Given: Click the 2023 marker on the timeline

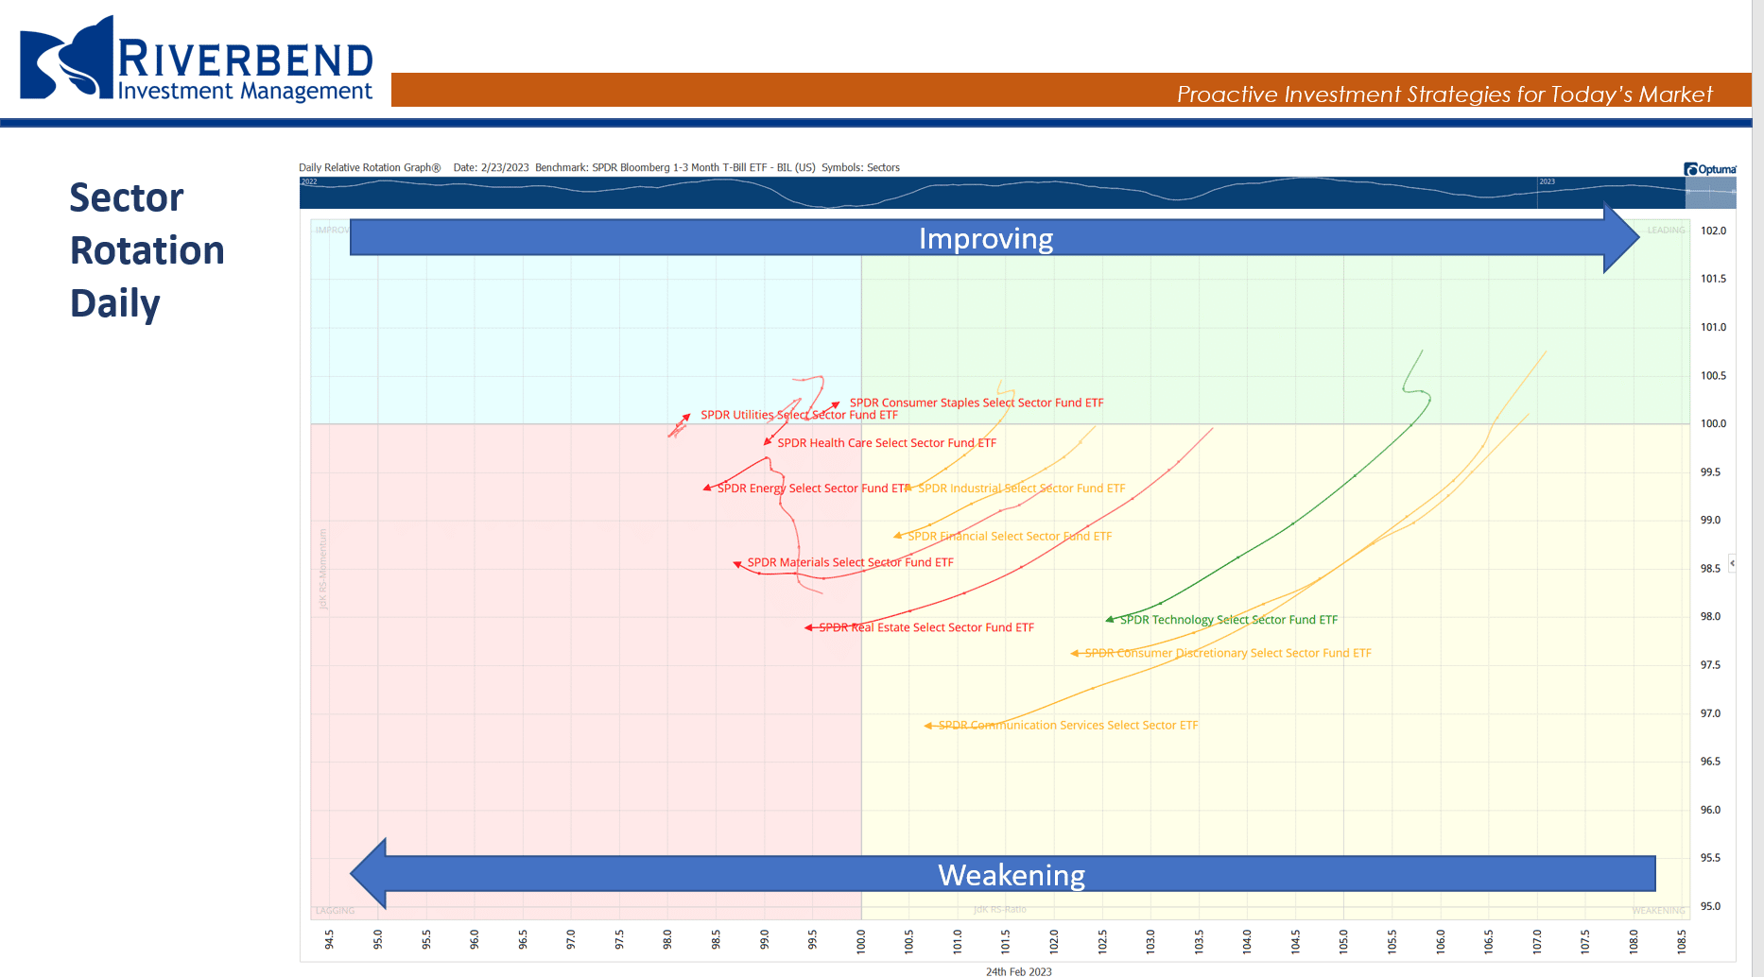Looking at the screenshot, I should point(1547,181).
